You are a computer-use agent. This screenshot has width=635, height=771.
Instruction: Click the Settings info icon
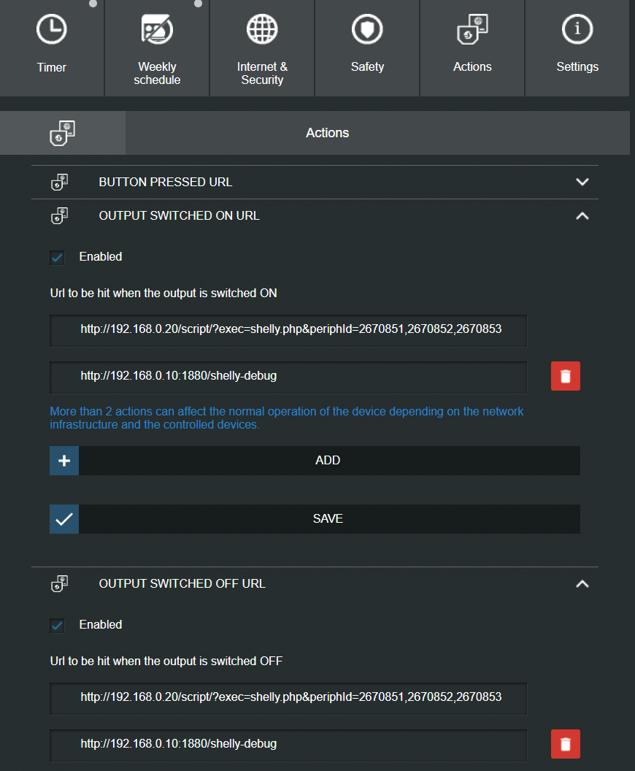577,30
